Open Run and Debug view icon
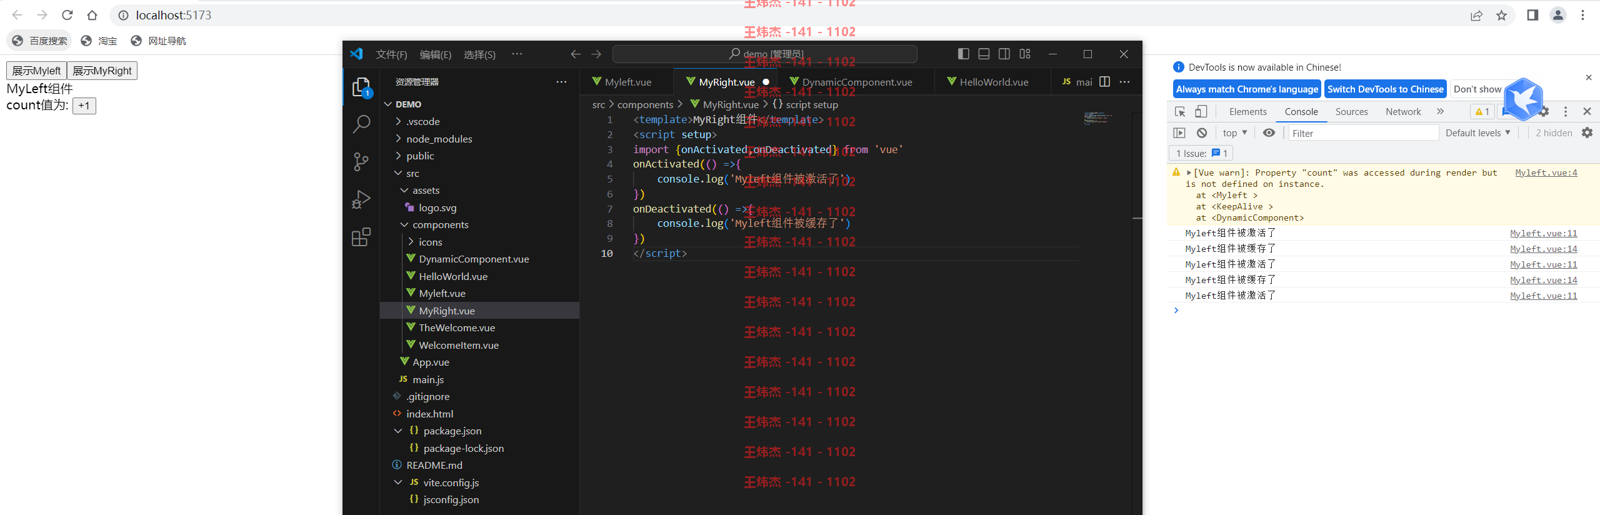The image size is (1600, 515). (x=361, y=199)
